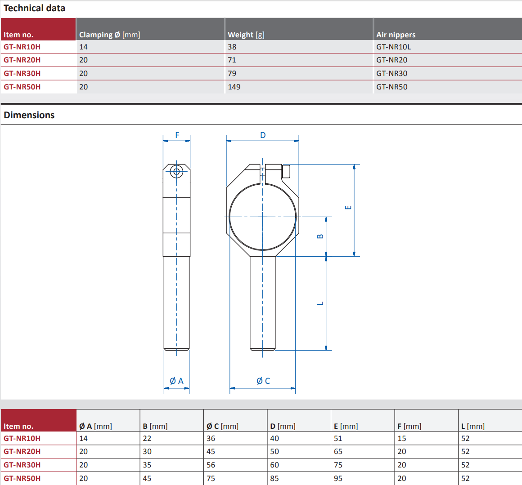Click the "Technical data" heading
522x485 pixels.
point(34,8)
